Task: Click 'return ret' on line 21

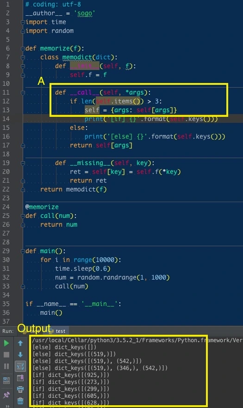Action: click(x=88, y=180)
